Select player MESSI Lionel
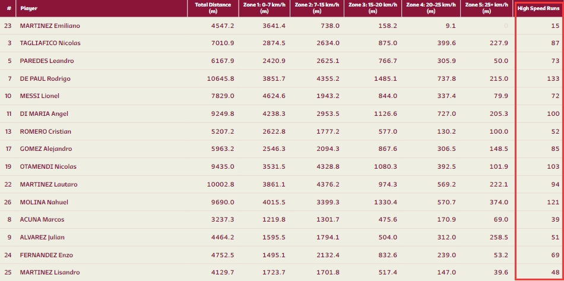This screenshot has width=564, height=281. coord(40,96)
